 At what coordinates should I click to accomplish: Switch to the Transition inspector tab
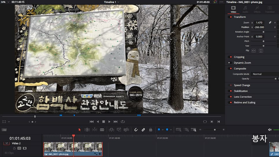click(270, 10)
